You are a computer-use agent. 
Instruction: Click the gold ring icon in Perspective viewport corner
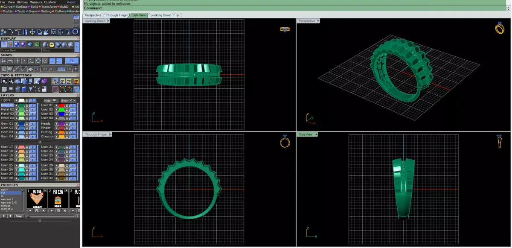[499, 28]
